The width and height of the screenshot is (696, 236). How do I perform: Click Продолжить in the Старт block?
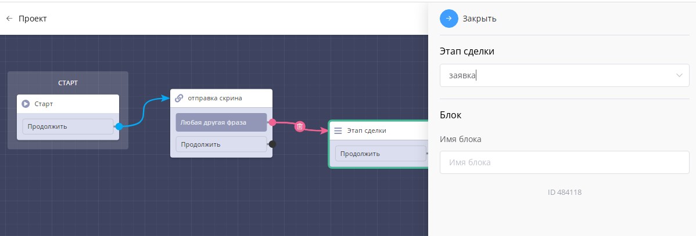[x=67, y=126]
